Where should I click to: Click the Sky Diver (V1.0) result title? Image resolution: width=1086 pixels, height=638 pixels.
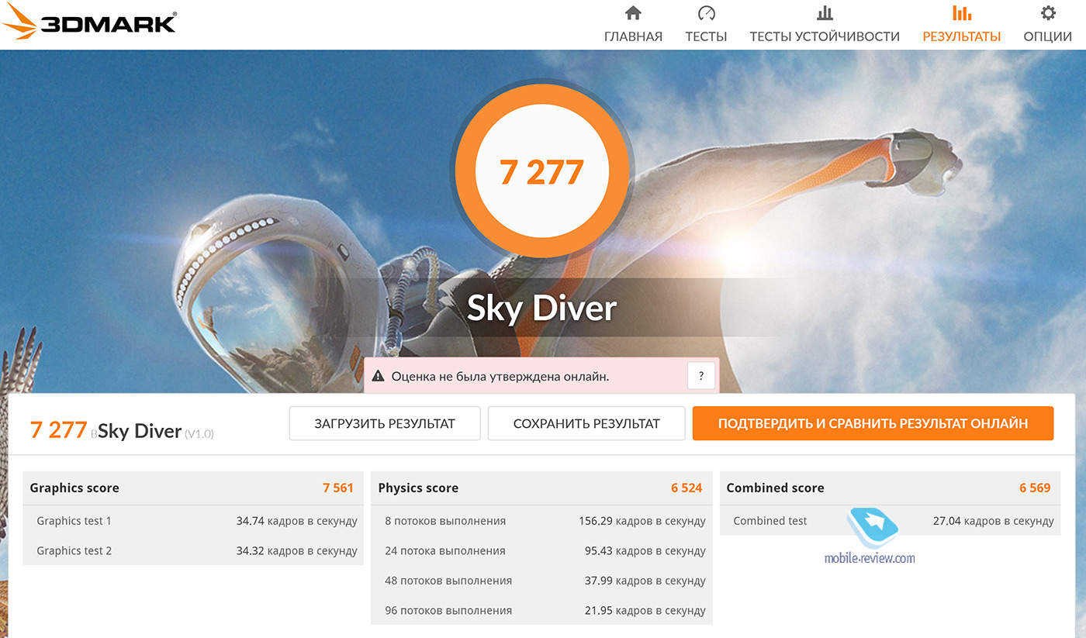pyautogui.click(x=155, y=432)
